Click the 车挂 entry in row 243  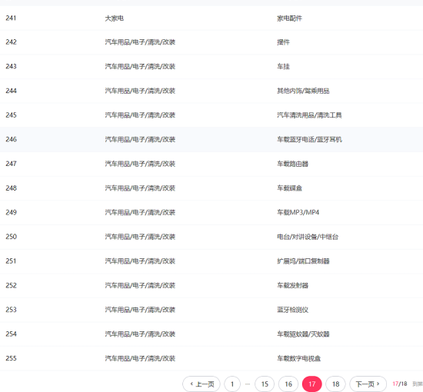click(x=283, y=66)
